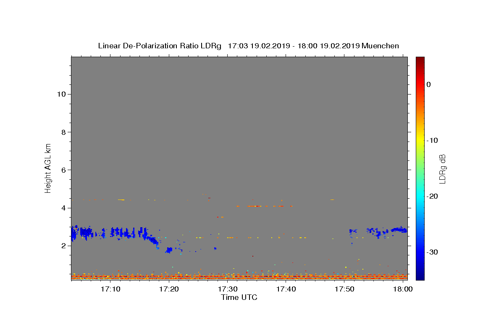Click the 'LDRg dB' colorbar label
Screen dimensions: 504x336
pyautogui.click(x=442, y=169)
